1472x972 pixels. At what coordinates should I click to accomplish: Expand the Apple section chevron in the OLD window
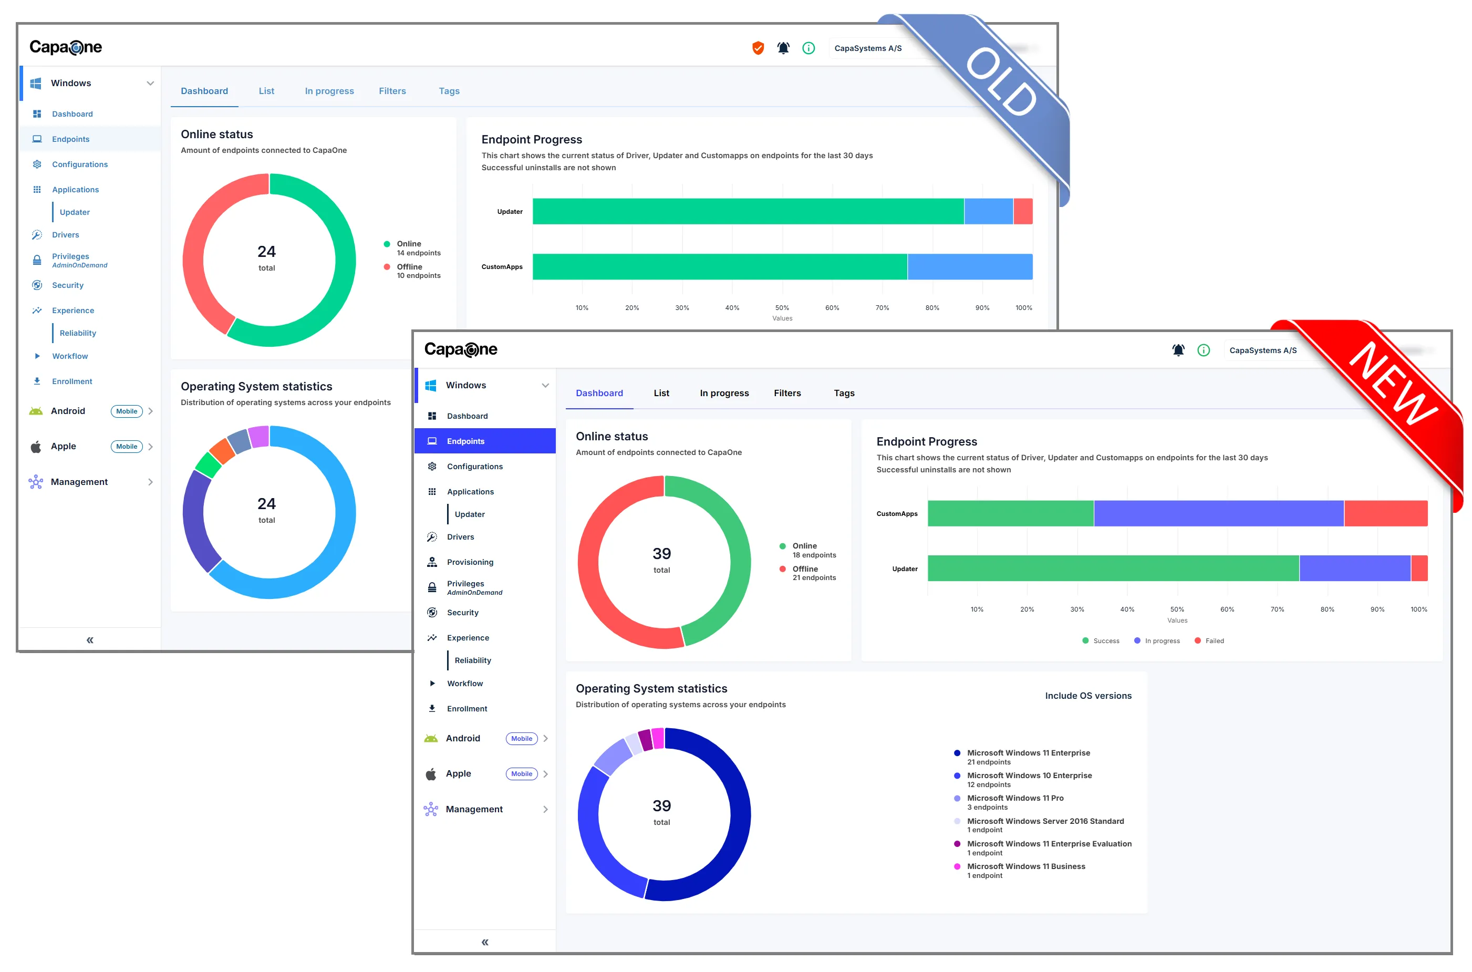pyautogui.click(x=151, y=446)
